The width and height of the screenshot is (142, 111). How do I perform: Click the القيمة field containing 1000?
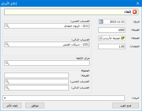(112, 30)
